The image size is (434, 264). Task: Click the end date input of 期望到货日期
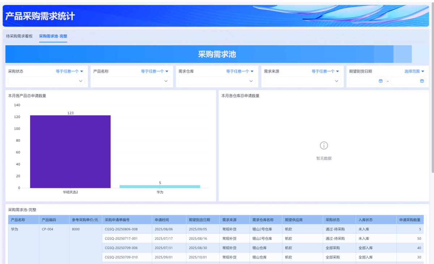(408, 81)
